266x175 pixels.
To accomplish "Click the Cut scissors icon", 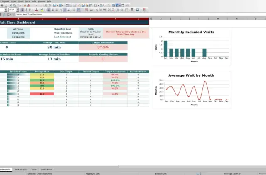I will point(11,5).
